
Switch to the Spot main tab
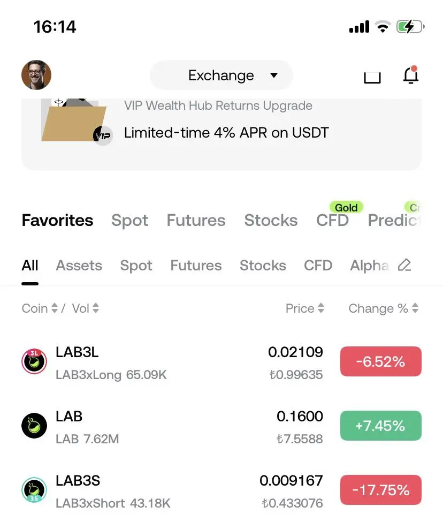coord(130,220)
